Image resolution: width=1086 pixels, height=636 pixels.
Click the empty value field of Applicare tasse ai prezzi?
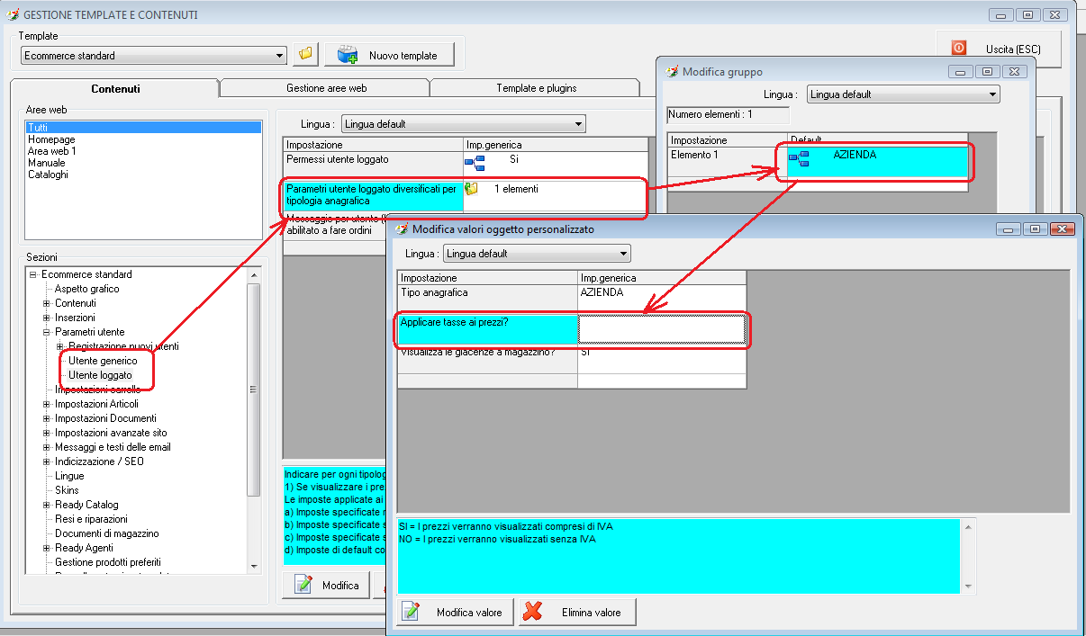tap(662, 329)
